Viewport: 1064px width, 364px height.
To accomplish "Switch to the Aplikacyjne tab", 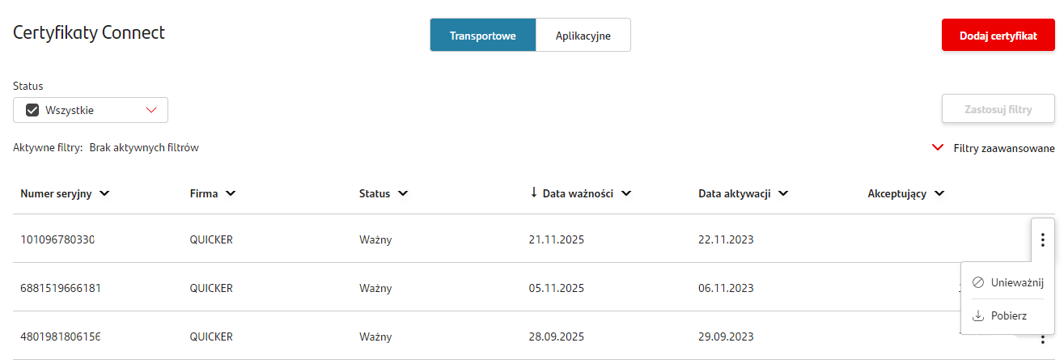I will point(583,36).
